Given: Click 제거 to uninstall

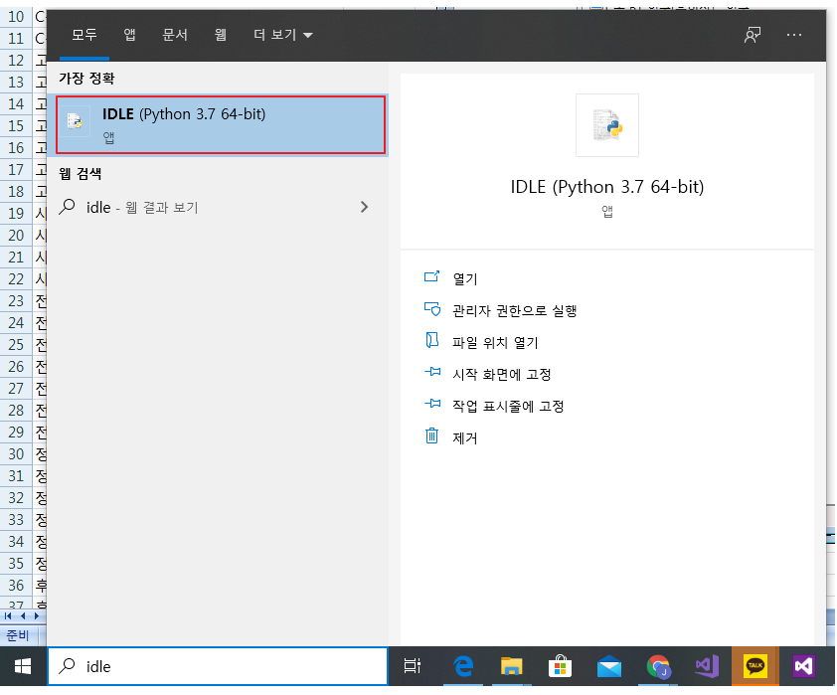Looking at the screenshot, I should coord(465,438).
